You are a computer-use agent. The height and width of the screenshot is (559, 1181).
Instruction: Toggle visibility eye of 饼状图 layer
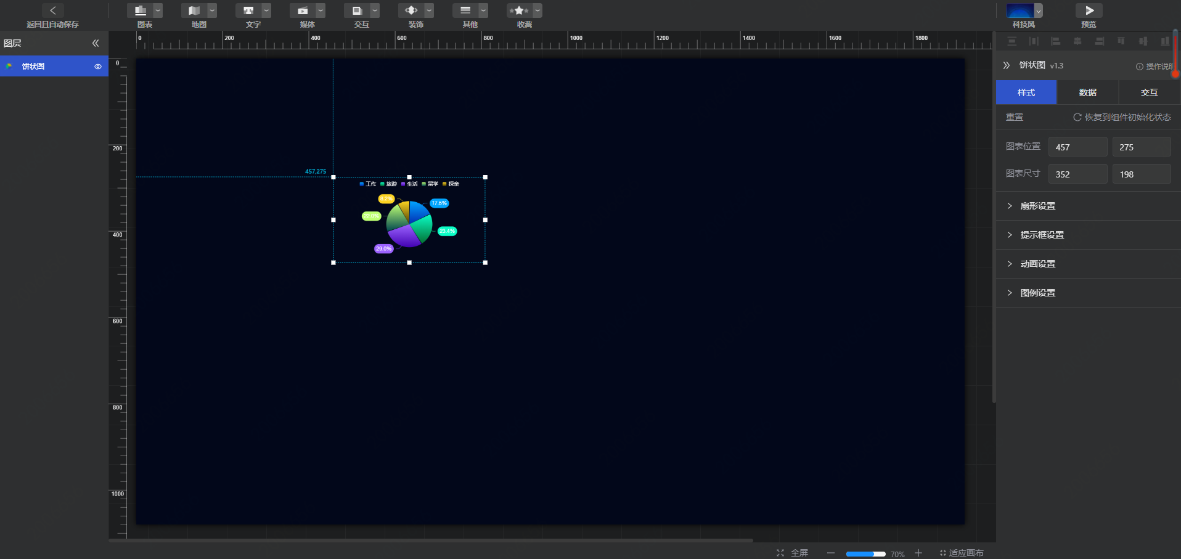tap(98, 67)
